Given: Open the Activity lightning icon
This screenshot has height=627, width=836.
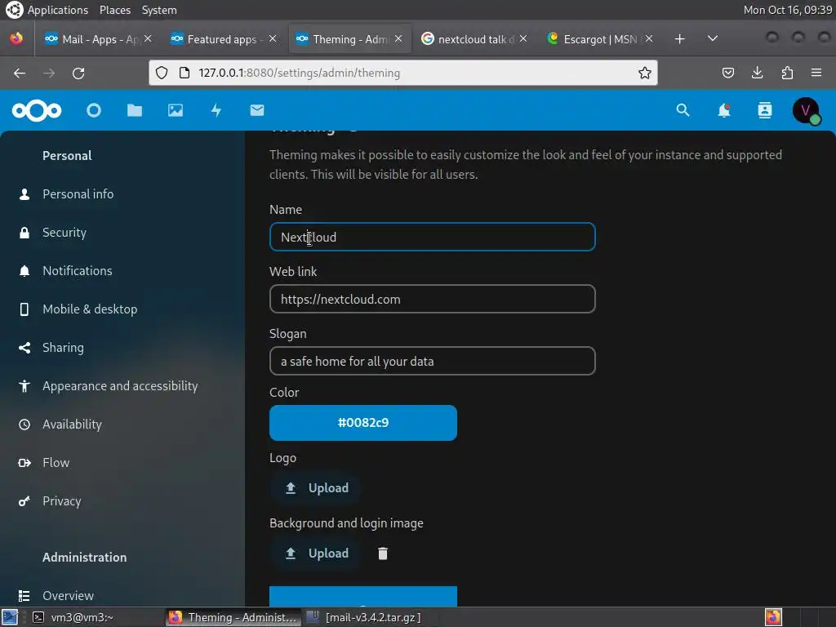Looking at the screenshot, I should coord(216,110).
